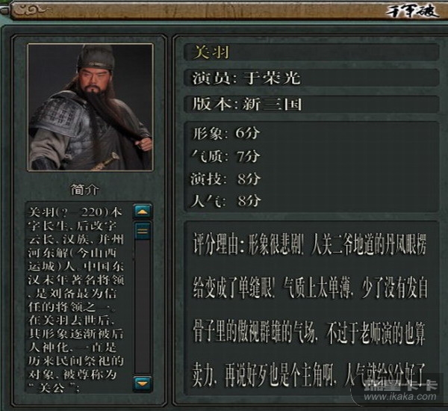Click the 人气: 8分 score row
This screenshot has height=411, width=448.
[x=225, y=201]
